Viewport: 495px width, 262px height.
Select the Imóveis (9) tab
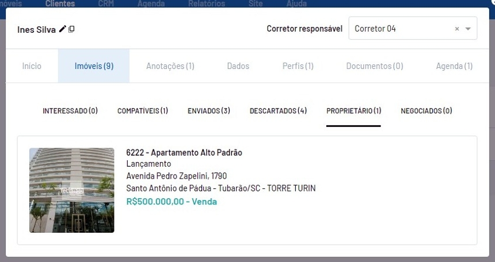coord(94,66)
